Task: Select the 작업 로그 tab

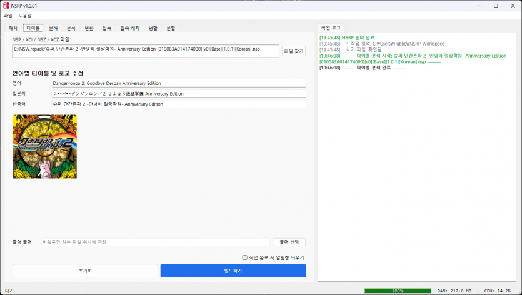Action: click(x=331, y=28)
